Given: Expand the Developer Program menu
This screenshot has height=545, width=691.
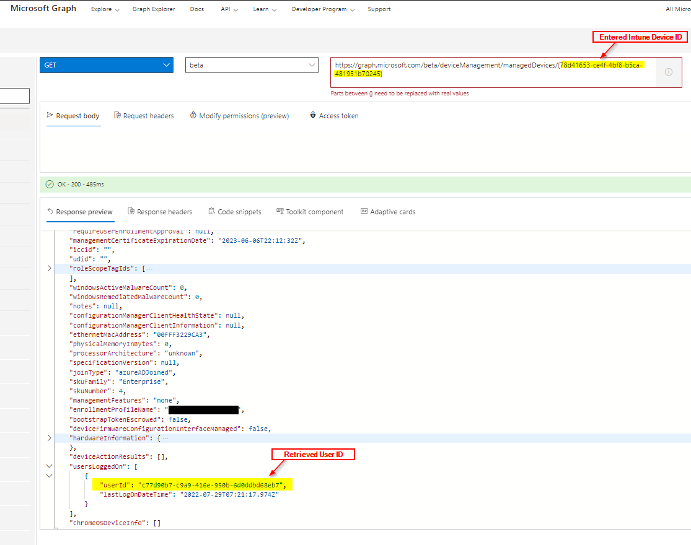Looking at the screenshot, I should (323, 9).
